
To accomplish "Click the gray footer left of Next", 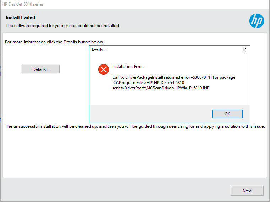I will (x=114, y=191).
